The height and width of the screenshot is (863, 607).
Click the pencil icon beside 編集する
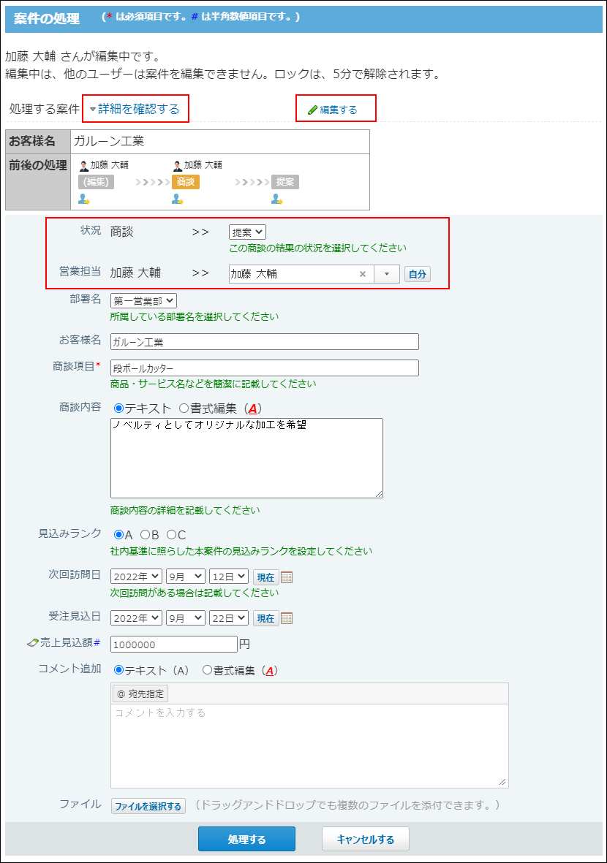click(x=312, y=110)
